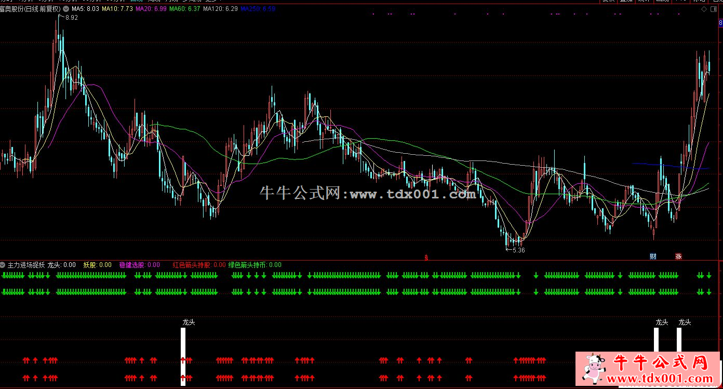This screenshot has height=389, width=723.
Task: Click the red $ marker below the chart
Action: point(426,257)
